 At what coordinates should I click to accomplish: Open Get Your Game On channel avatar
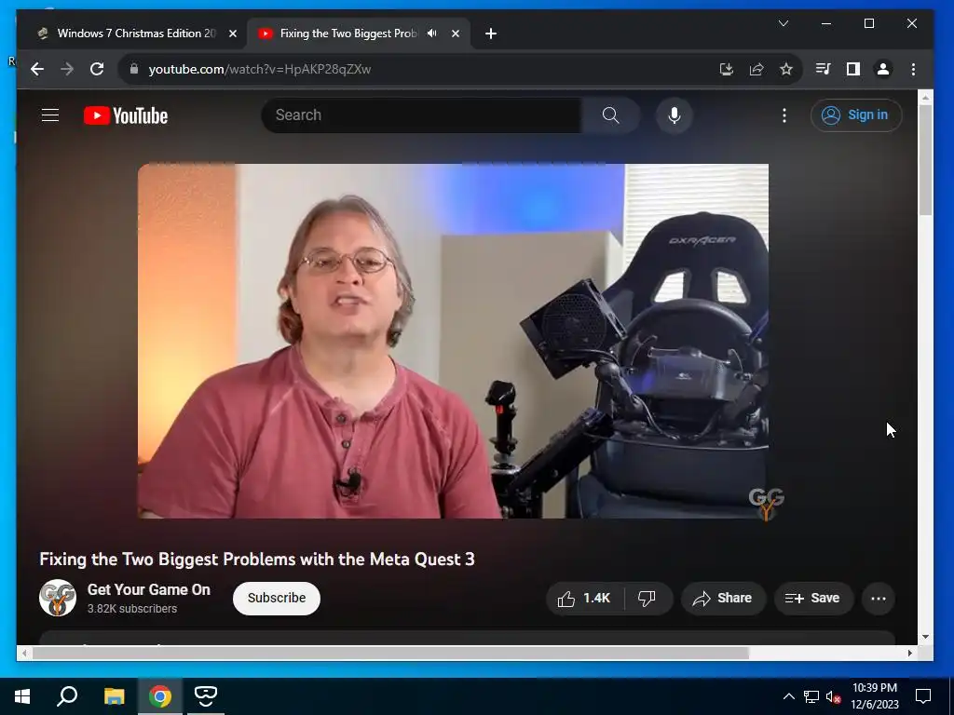click(58, 598)
